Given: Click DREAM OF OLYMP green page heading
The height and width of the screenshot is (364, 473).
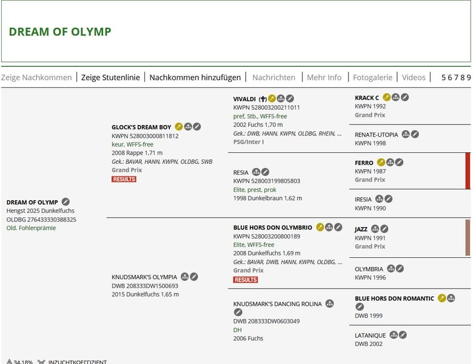Looking at the screenshot, I should click(x=60, y=32).
